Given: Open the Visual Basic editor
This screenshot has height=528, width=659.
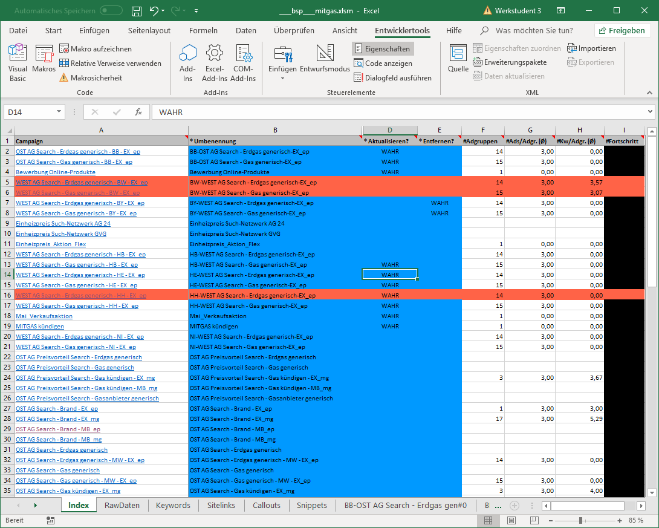Looking at the screenshot, I should [18, 63].
